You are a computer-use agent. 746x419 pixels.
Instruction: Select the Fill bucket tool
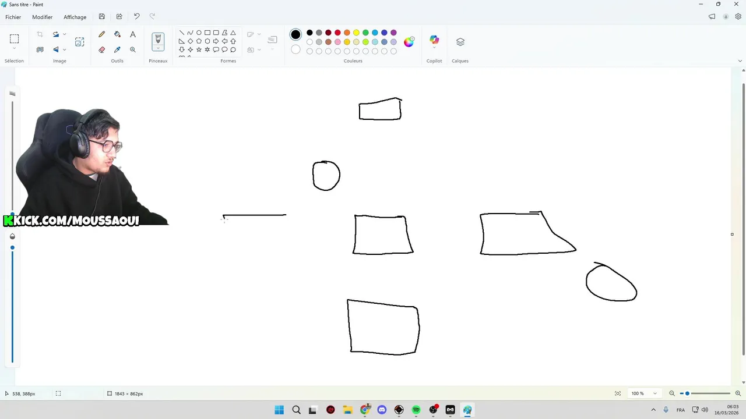click(x=117, y=35)
